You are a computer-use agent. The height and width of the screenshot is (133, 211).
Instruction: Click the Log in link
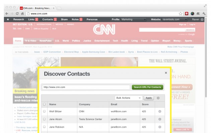tap(192, 24)
